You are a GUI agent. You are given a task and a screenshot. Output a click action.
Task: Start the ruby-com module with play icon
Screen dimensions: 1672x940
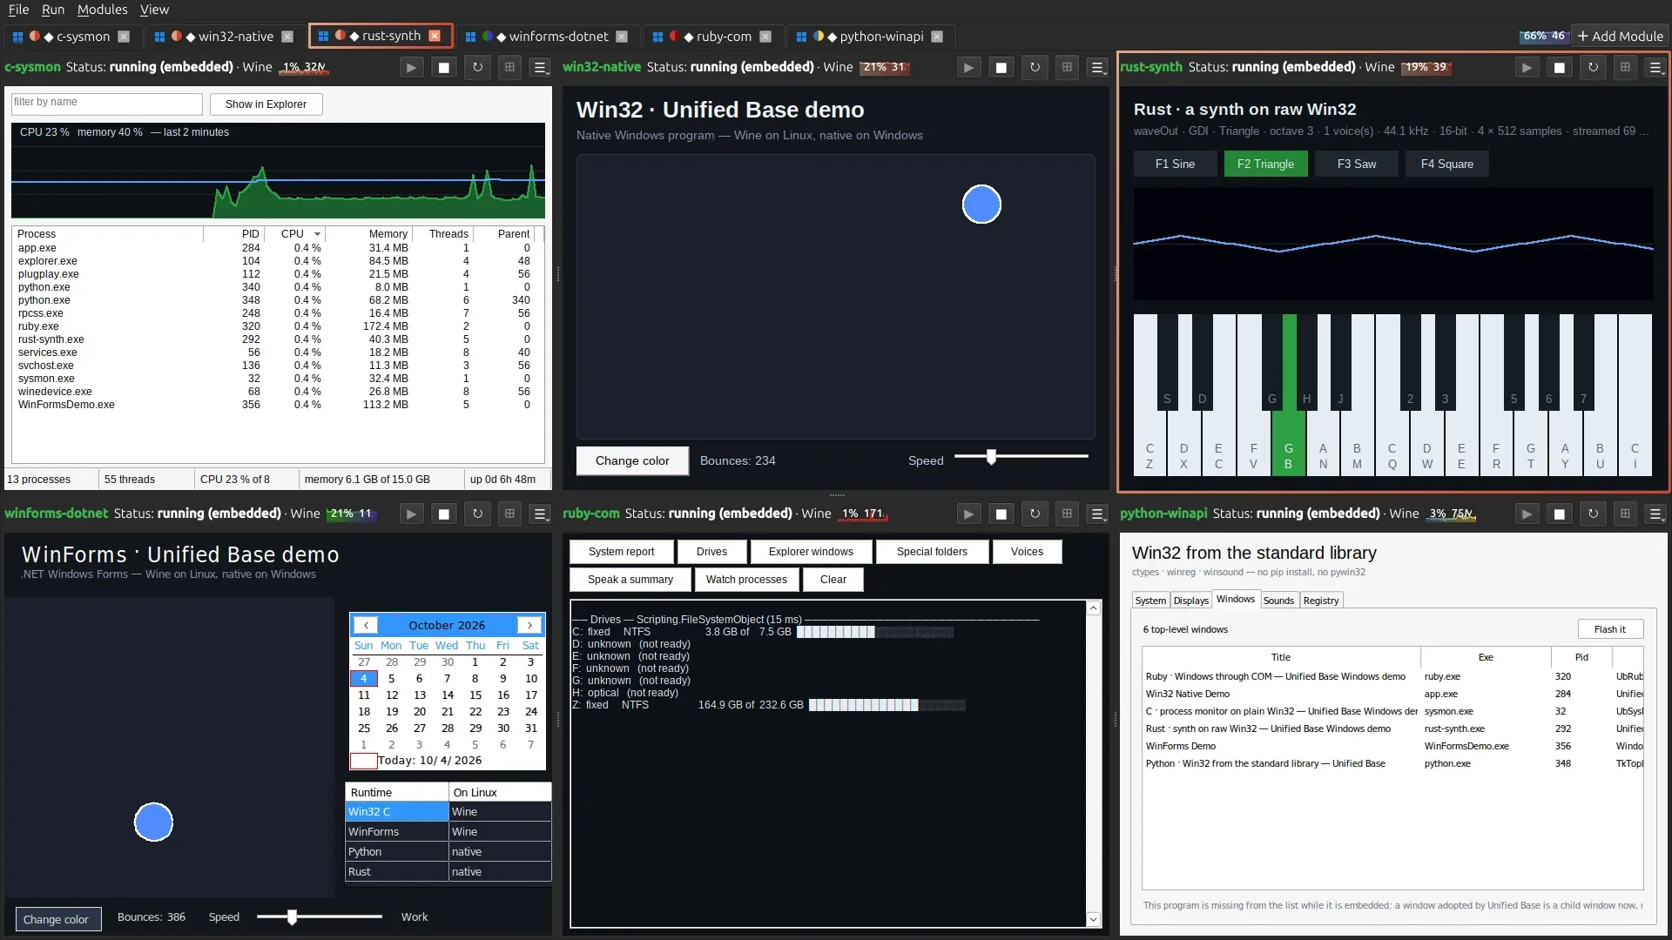click(x=967, y=514)
